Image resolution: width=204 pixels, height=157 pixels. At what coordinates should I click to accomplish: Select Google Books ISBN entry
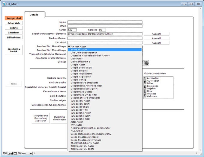tap(105, 68)
